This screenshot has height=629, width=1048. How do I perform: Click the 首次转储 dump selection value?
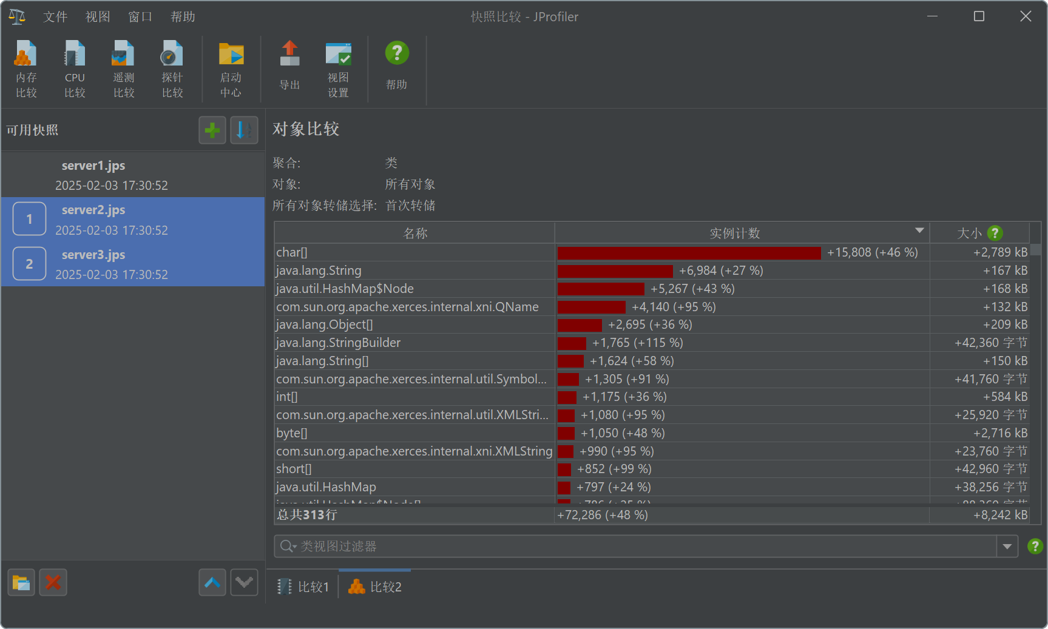(410, 206)
